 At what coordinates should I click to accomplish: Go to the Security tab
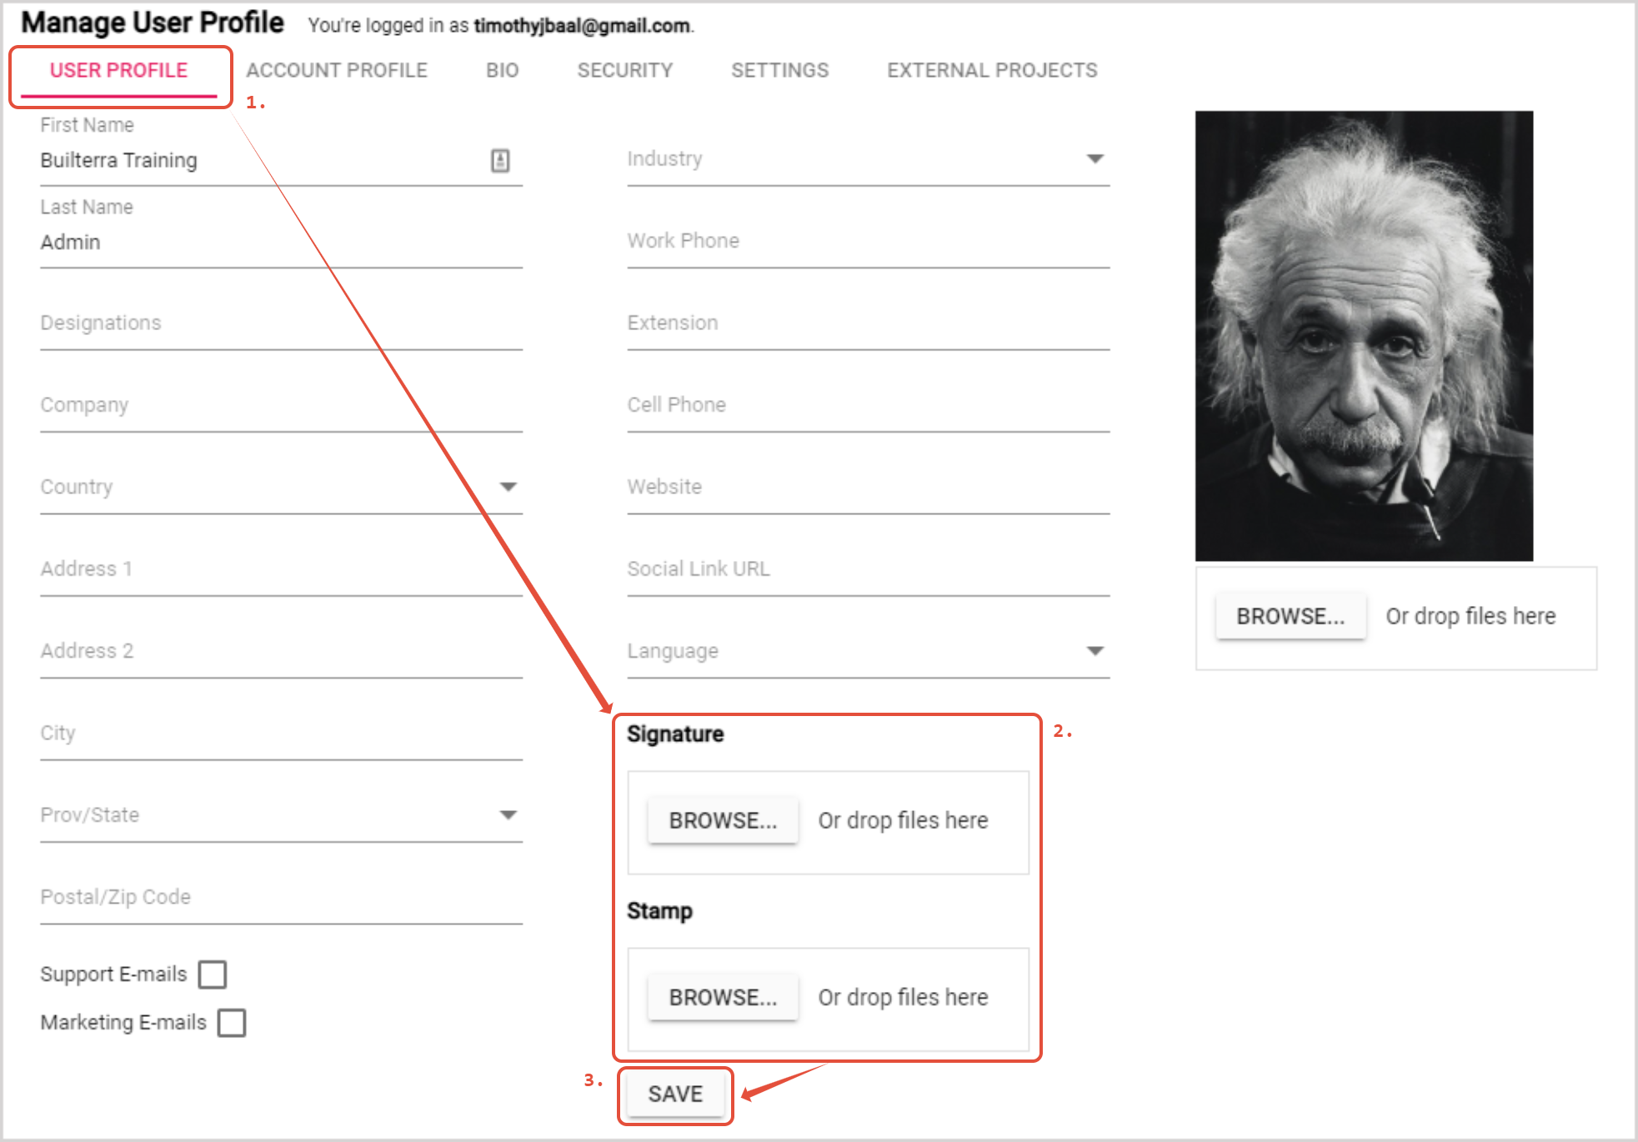coord(624,70)
